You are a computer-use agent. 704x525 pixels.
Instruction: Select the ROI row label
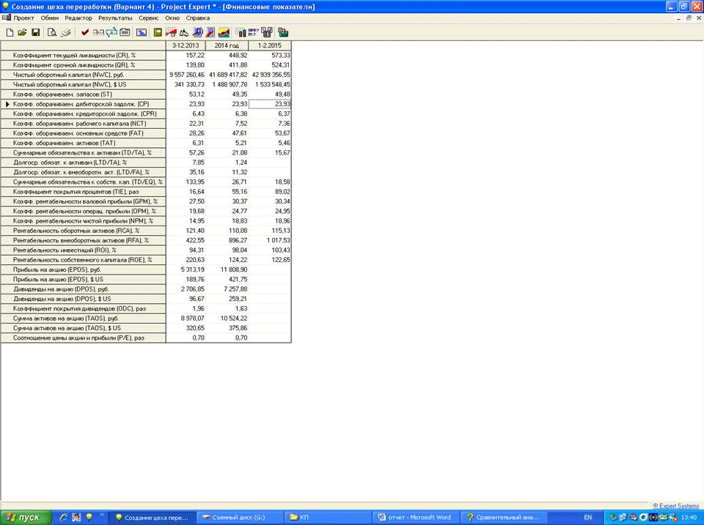click(x=83, y=250)
